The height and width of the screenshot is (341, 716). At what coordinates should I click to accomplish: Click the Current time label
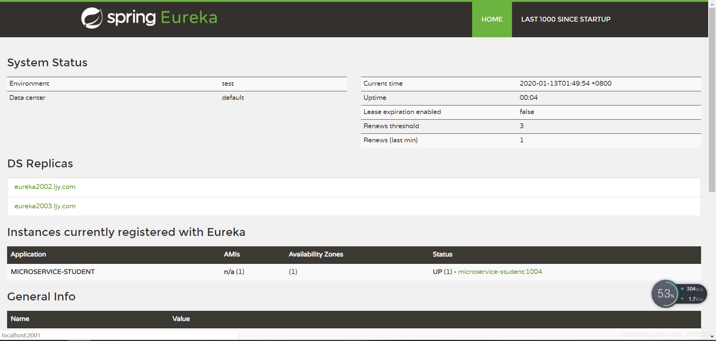[383, 83]
